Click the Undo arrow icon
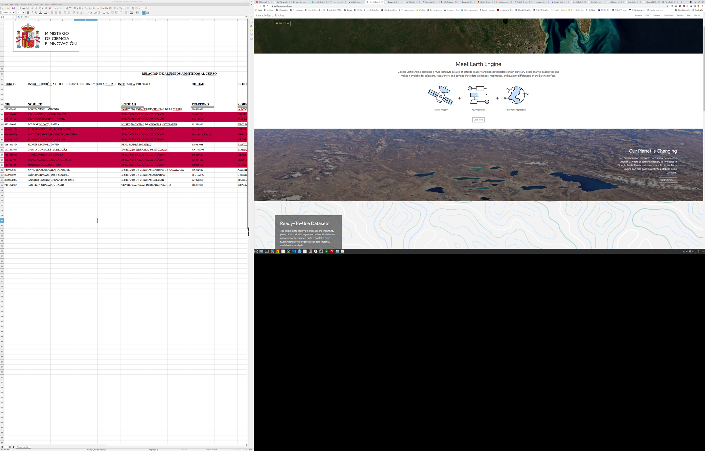This screenshot has width=705, height=451. click(54, 8)
